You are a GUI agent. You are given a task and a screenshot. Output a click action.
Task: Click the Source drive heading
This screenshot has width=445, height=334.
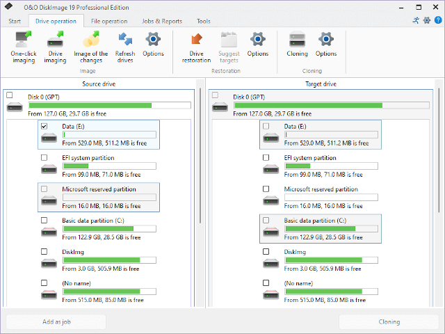click(99, 83)
